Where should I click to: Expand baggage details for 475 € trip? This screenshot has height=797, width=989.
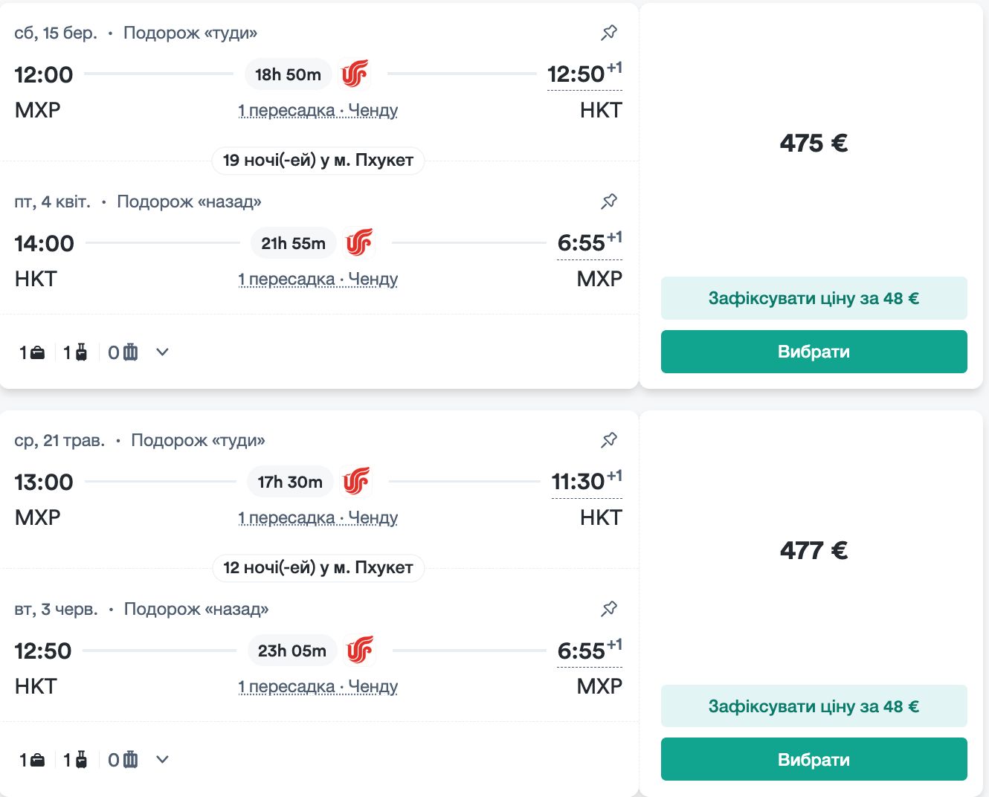tap(163, 352)
